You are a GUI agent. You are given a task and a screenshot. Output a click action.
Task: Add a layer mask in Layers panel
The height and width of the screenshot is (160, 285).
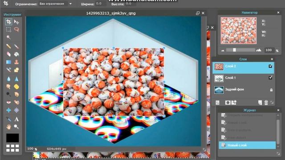[228, 103]
